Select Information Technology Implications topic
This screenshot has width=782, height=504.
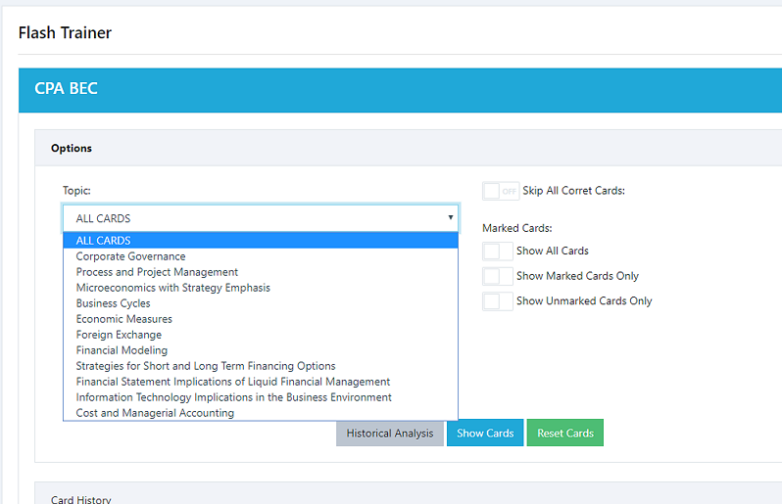pyautogui.click(x=261, y=397)
